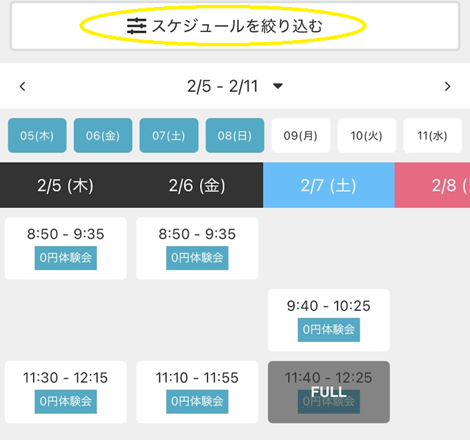
Task: Toggle the 08(日) day filter
Action: [235, 135]
